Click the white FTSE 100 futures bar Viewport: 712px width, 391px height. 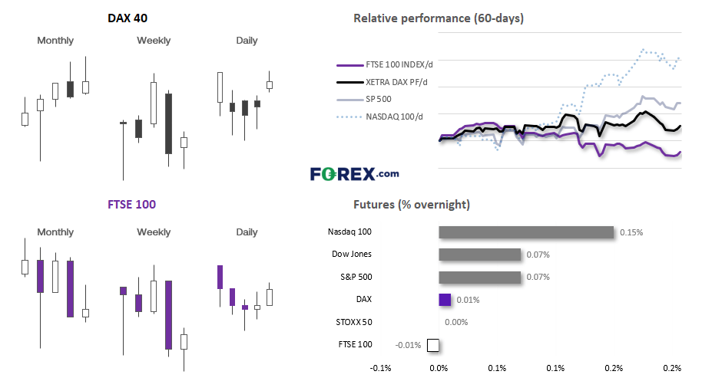433,345
